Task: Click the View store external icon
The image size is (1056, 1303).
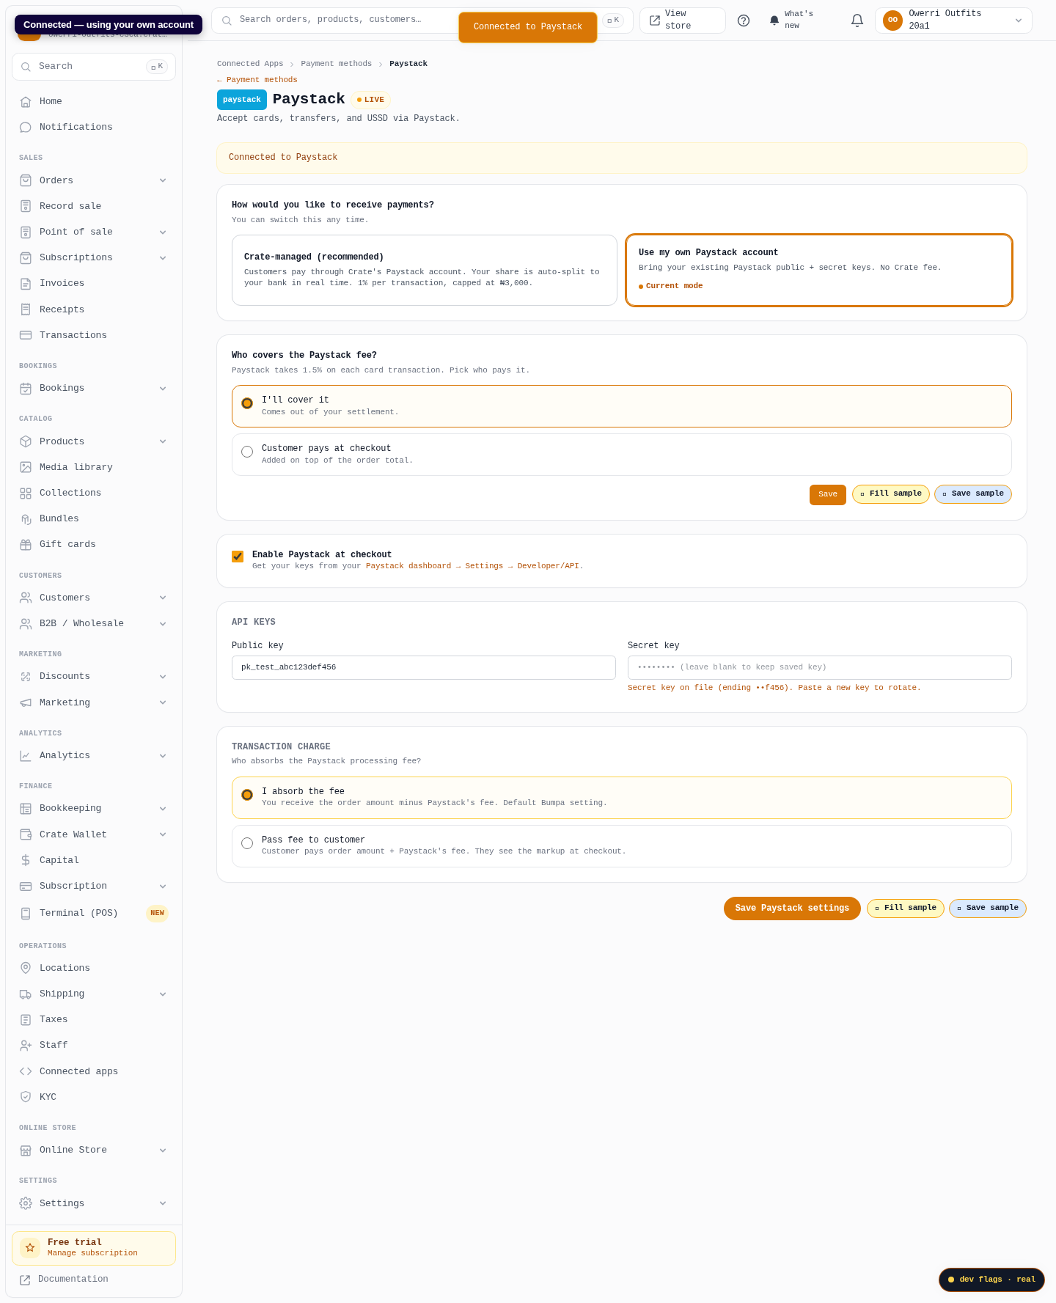Action: [655, 21]
